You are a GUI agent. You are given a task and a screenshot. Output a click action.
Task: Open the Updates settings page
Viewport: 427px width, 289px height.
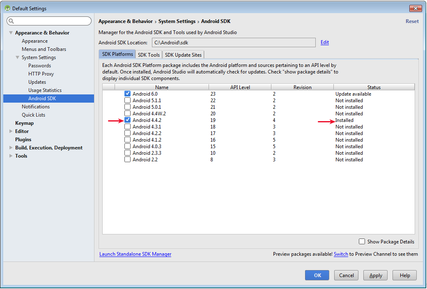pyautogui.click(x=37, y=82)
